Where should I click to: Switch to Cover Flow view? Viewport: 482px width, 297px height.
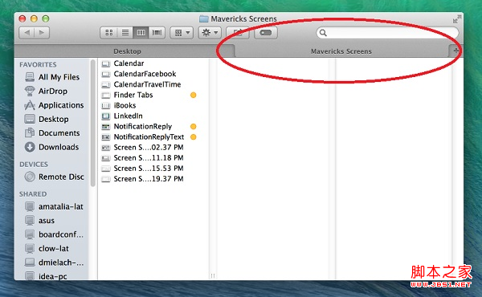(x=157, y=33)
